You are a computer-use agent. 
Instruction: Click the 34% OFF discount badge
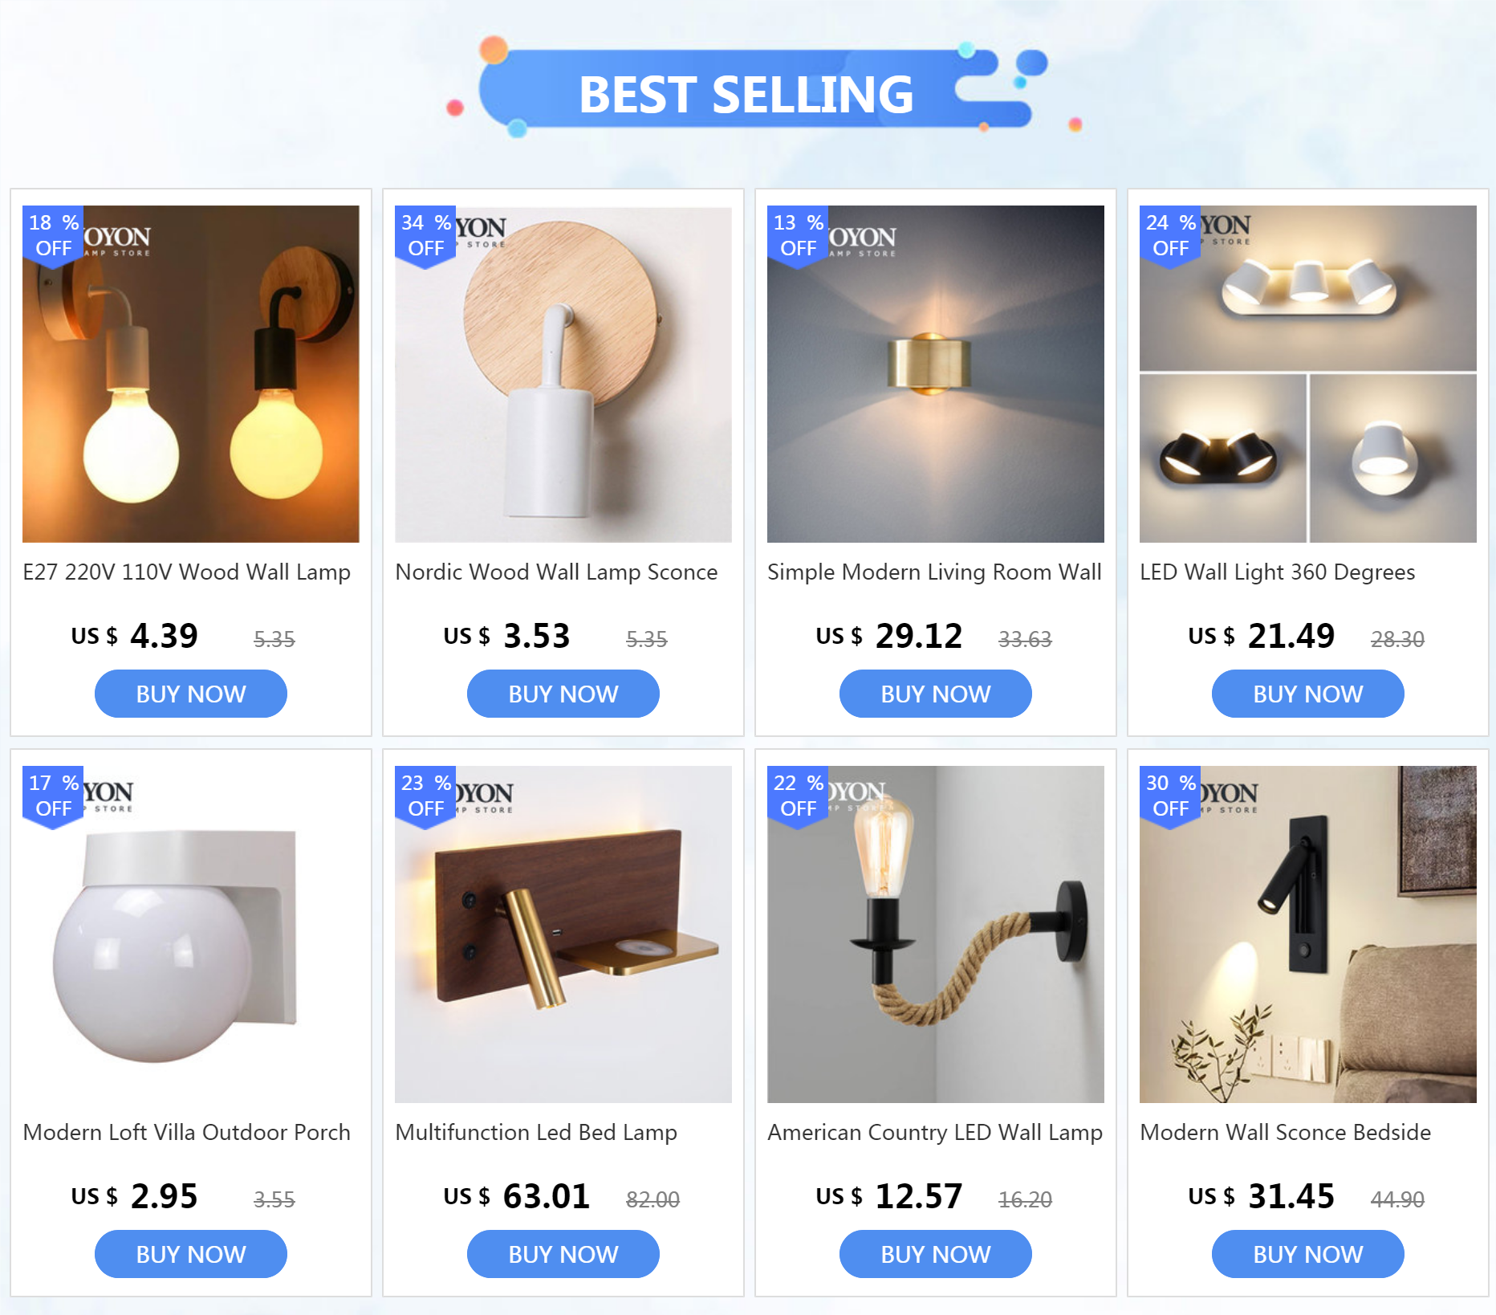click(x=425, y=236)
